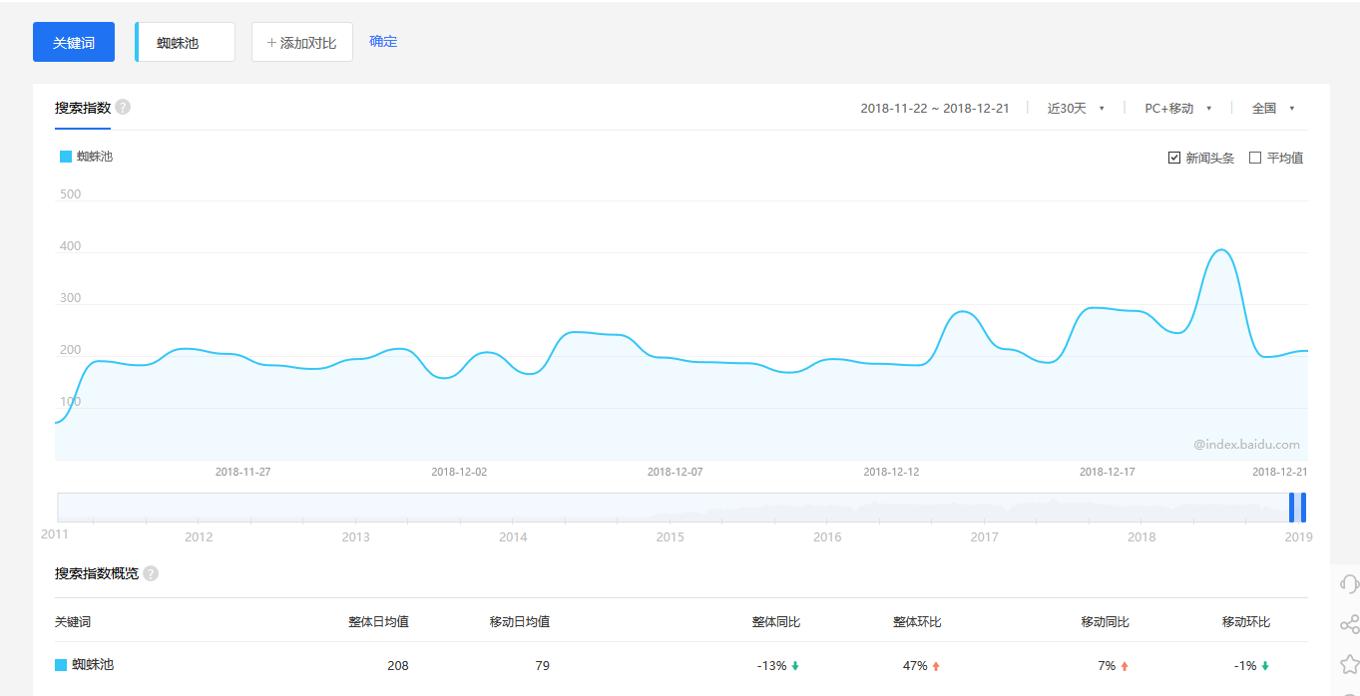Expand the 近30天 period dropdown
This screenshot has height=696, width=1360.
(1076, 109)
